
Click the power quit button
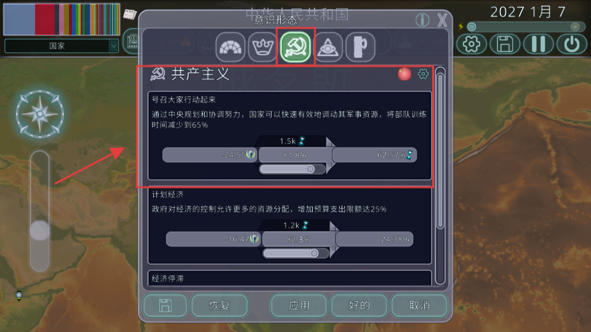(x=572, y=44)
